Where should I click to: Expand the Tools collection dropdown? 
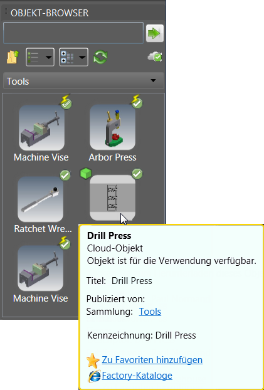83,81
